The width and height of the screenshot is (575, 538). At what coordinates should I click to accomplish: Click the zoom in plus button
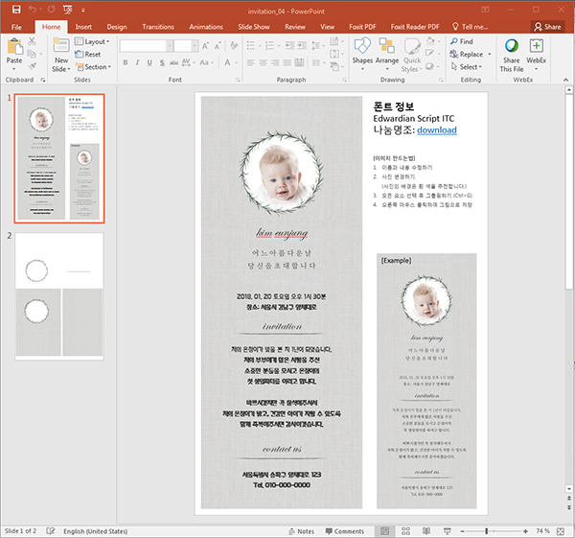[526, 531]
